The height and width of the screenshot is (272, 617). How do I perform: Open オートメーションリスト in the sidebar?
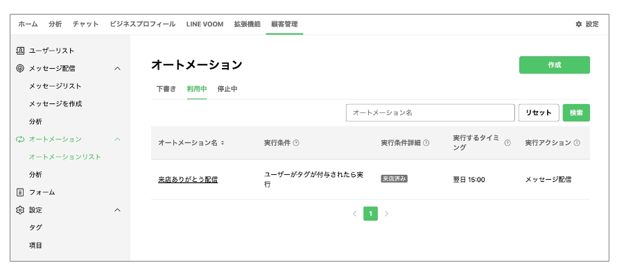[65, 157]
